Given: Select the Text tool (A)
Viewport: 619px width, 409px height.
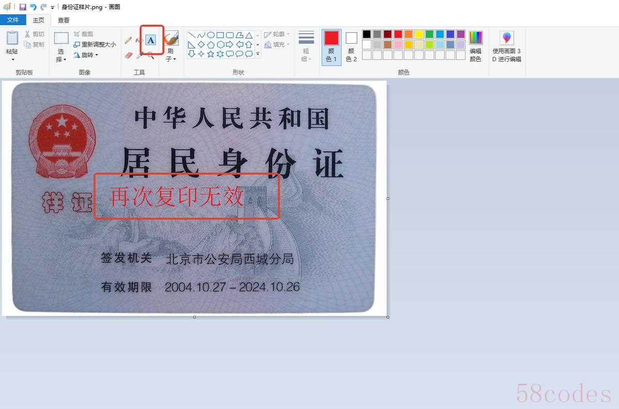Looking at the screenshot, I should click(x=151, y=40).
